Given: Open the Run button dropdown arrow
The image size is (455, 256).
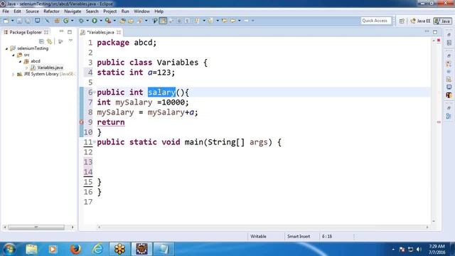Looking at the screenshot, I should click(101, 21).
